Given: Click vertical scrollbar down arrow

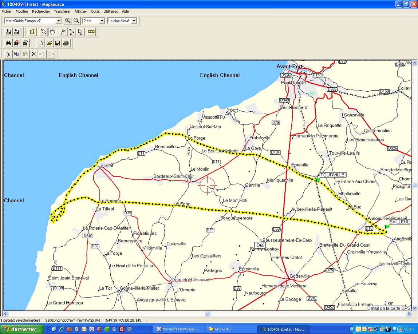Looking at the screenshot, I should pos(414,308).
